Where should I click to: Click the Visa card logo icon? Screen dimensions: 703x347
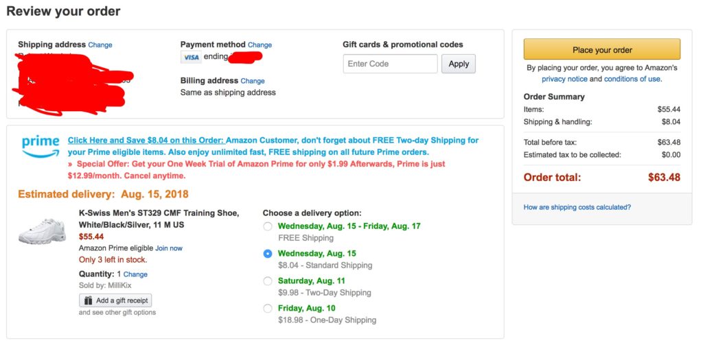190,57
